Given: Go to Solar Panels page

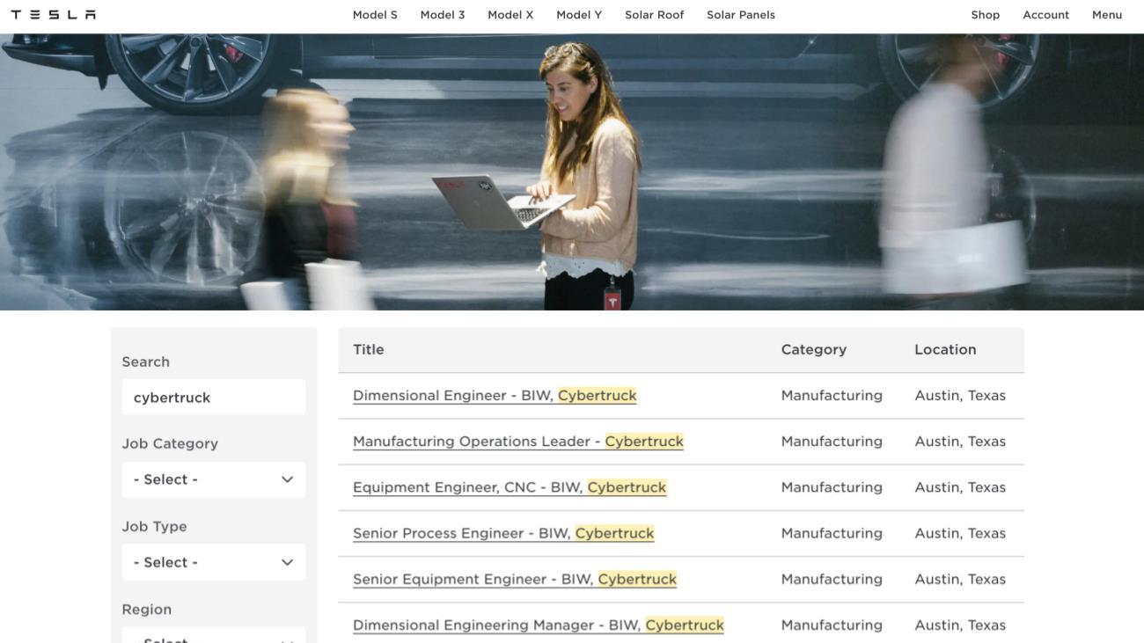Looking at the screenshot, I should [x=741, y=15].
